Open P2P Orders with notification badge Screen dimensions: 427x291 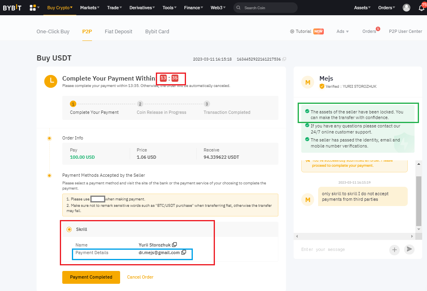(x=369, y=31)
